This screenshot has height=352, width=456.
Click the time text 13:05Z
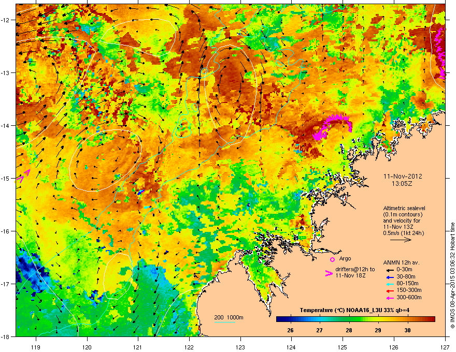(x=403, y=184)
